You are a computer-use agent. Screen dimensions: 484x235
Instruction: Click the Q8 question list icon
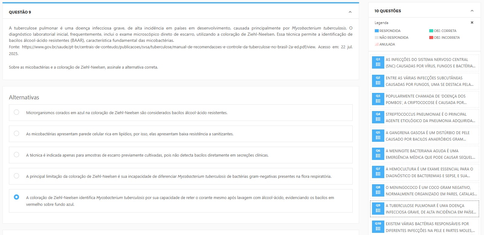pyautogui.click(x=378, y=190)
